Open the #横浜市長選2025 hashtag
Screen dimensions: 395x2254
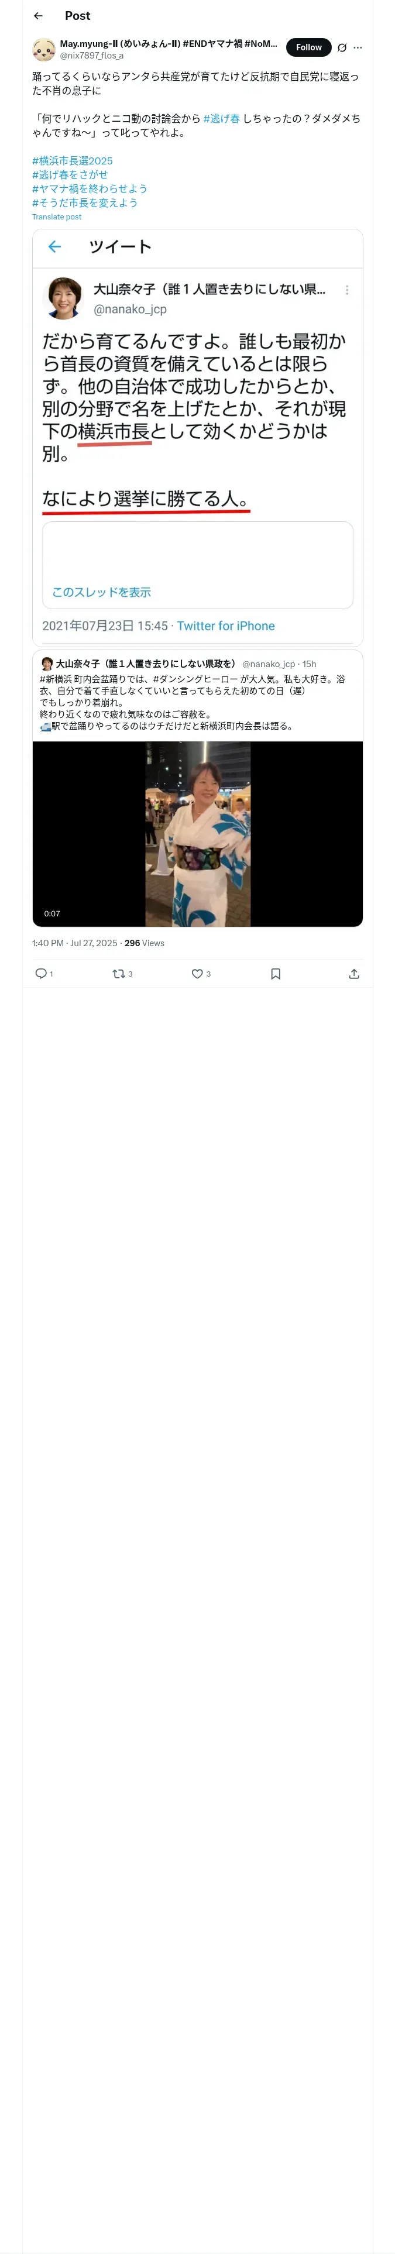tap(73, 161)
